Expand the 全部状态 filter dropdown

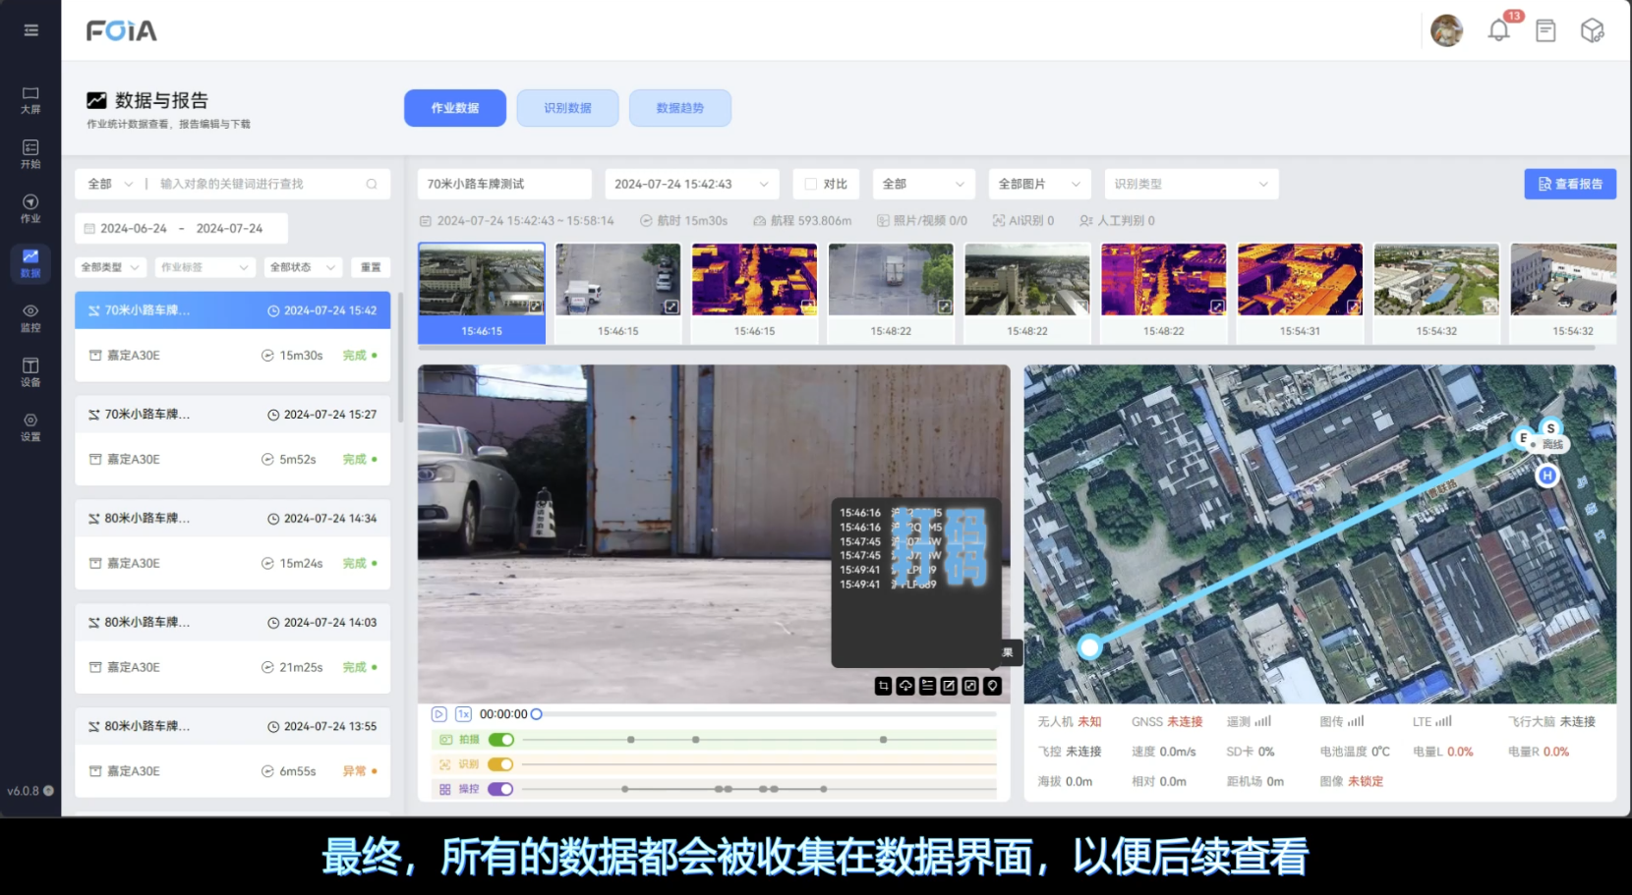pos(303,267)
